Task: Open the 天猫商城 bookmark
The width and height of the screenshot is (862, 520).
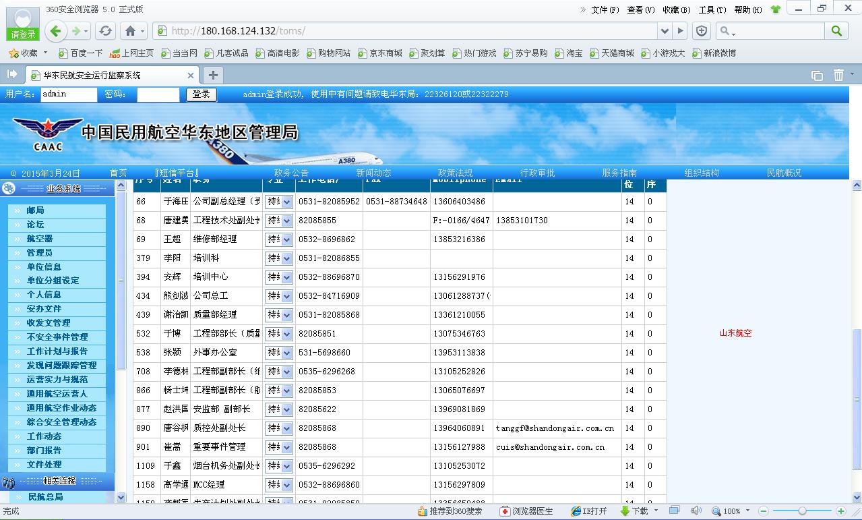Action: point(612,53)
